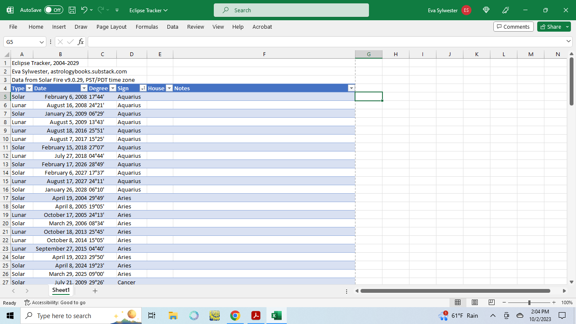This screenshot has width=576, height=324.
Task: Open the Page Layout tab
Action: tap(111, 27)
